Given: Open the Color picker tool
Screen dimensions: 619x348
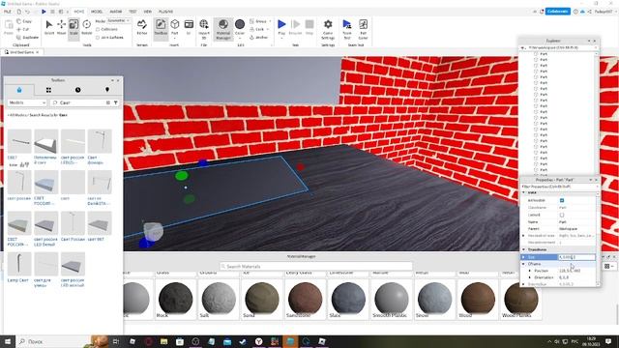Looking at the screenshot, I should click(240, 28).
